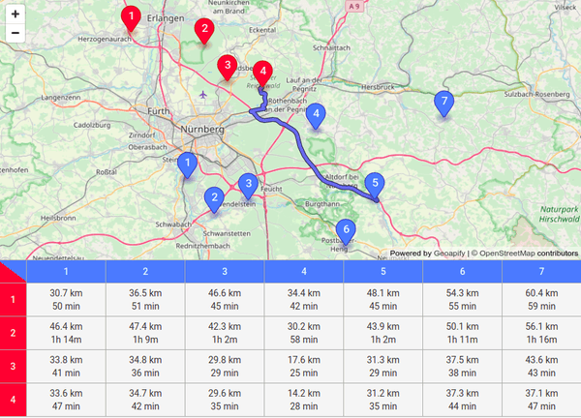Click column header 7 in matrix table
581x418 pixels.
[541, 271]
